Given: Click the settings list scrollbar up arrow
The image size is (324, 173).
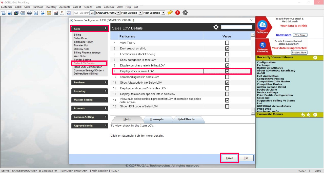Looking at the screenshot, I should [x=253, y=35].
